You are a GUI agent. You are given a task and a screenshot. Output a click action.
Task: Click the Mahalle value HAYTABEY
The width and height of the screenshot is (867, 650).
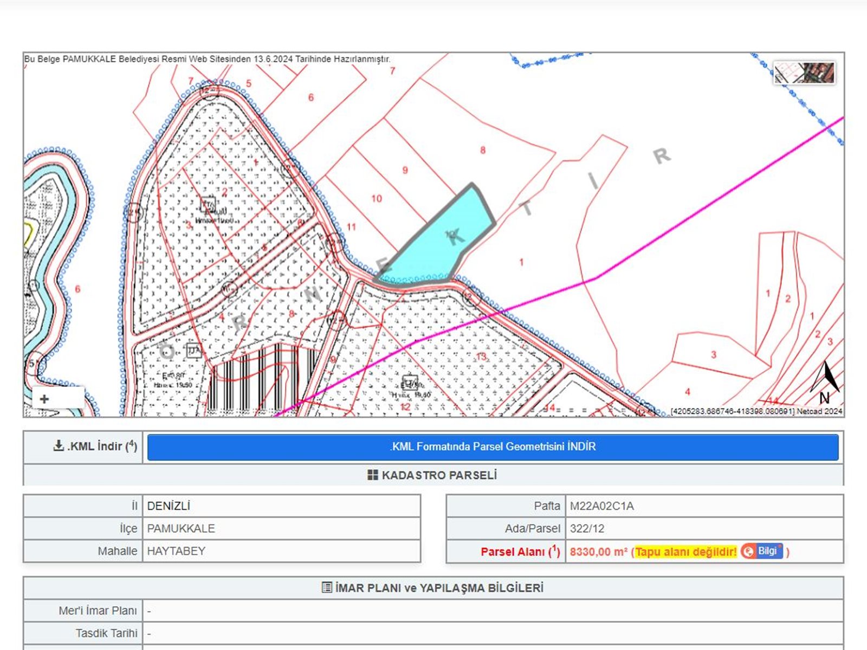pyautogui.click(x=176, y=551)
